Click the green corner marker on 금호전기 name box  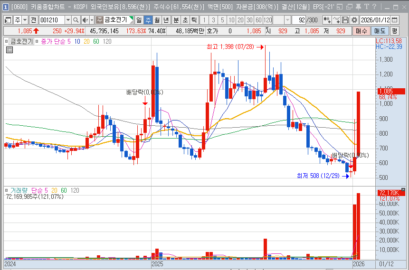pyautogui.click(x=132, y=18)
